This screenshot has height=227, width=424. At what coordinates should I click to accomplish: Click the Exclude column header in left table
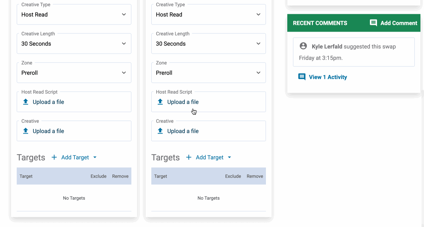pyautogui.click(x=99, y=176)
